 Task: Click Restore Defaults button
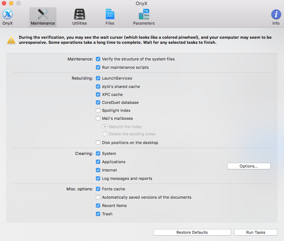click(192, 232)
